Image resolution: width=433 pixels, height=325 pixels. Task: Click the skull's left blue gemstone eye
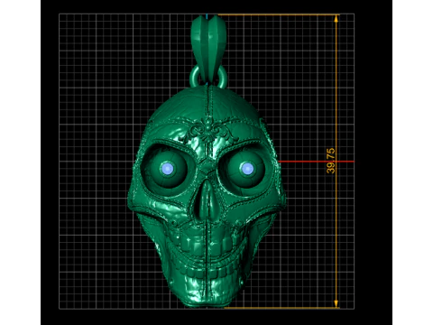pyautogui.click(x=168, y=169)
